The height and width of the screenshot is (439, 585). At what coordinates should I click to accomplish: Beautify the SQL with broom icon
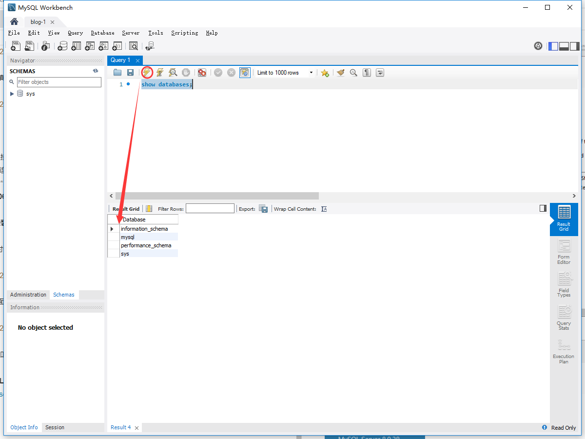[x=340, y=73]
